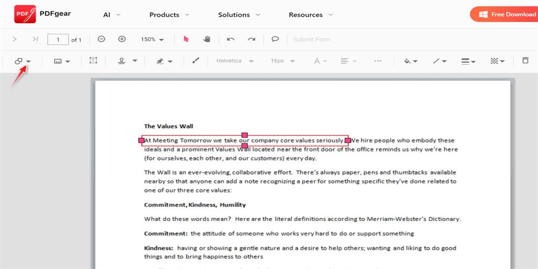Toggle the ink brush drawing tool

tap(195, 61)
